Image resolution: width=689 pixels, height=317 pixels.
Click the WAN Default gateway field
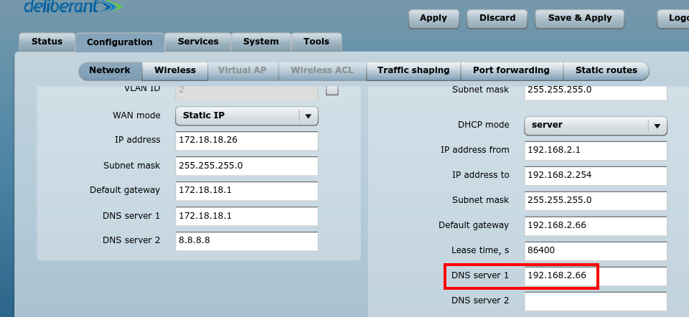click(246, 191)
